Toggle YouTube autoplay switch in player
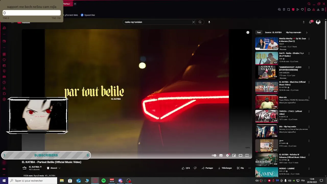The height and width of the screenshot is (184, 327). click(x=214, y=155)
